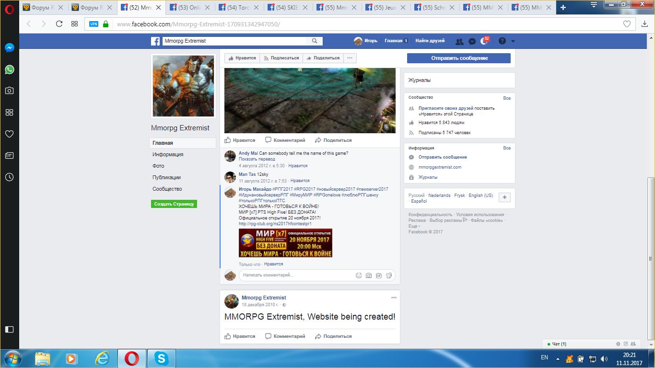The width and height of the screenshot is (655, 368).
Task: Open the rpg-club.org link in the comment
Action: point(275,224)
